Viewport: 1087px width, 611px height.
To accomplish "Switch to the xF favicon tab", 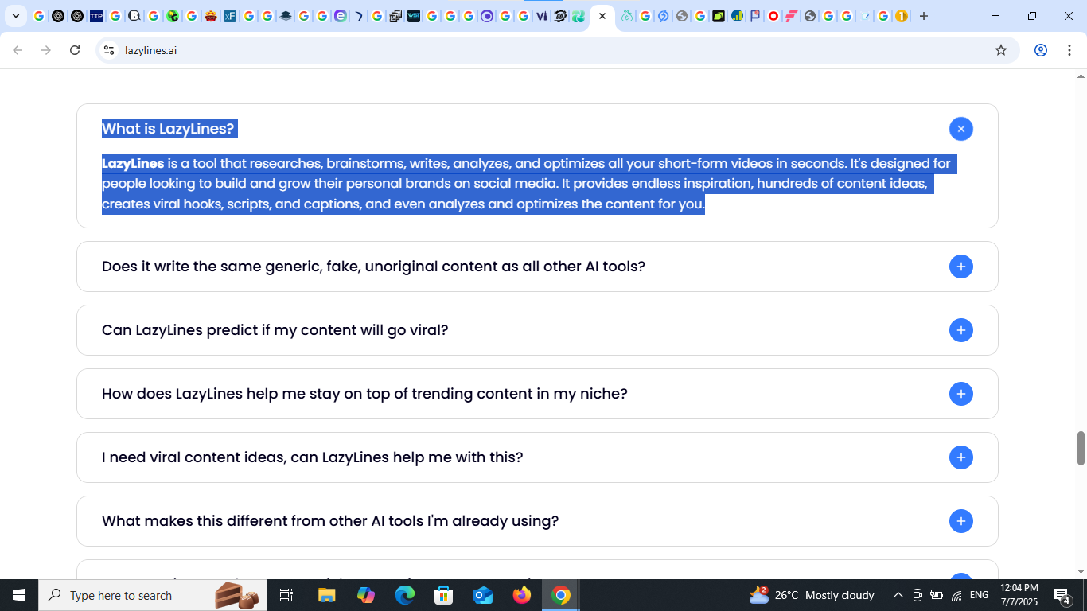I will (230, 16).
